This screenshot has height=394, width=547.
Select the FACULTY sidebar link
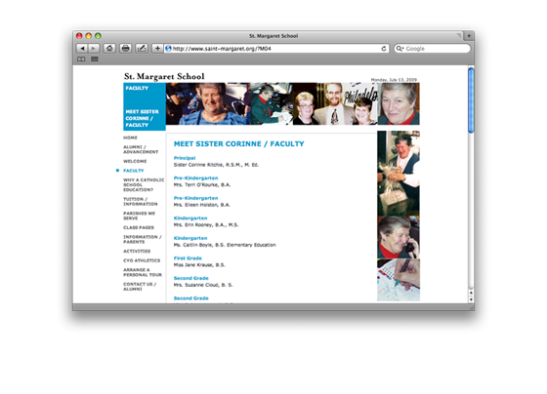click(133, 171)
